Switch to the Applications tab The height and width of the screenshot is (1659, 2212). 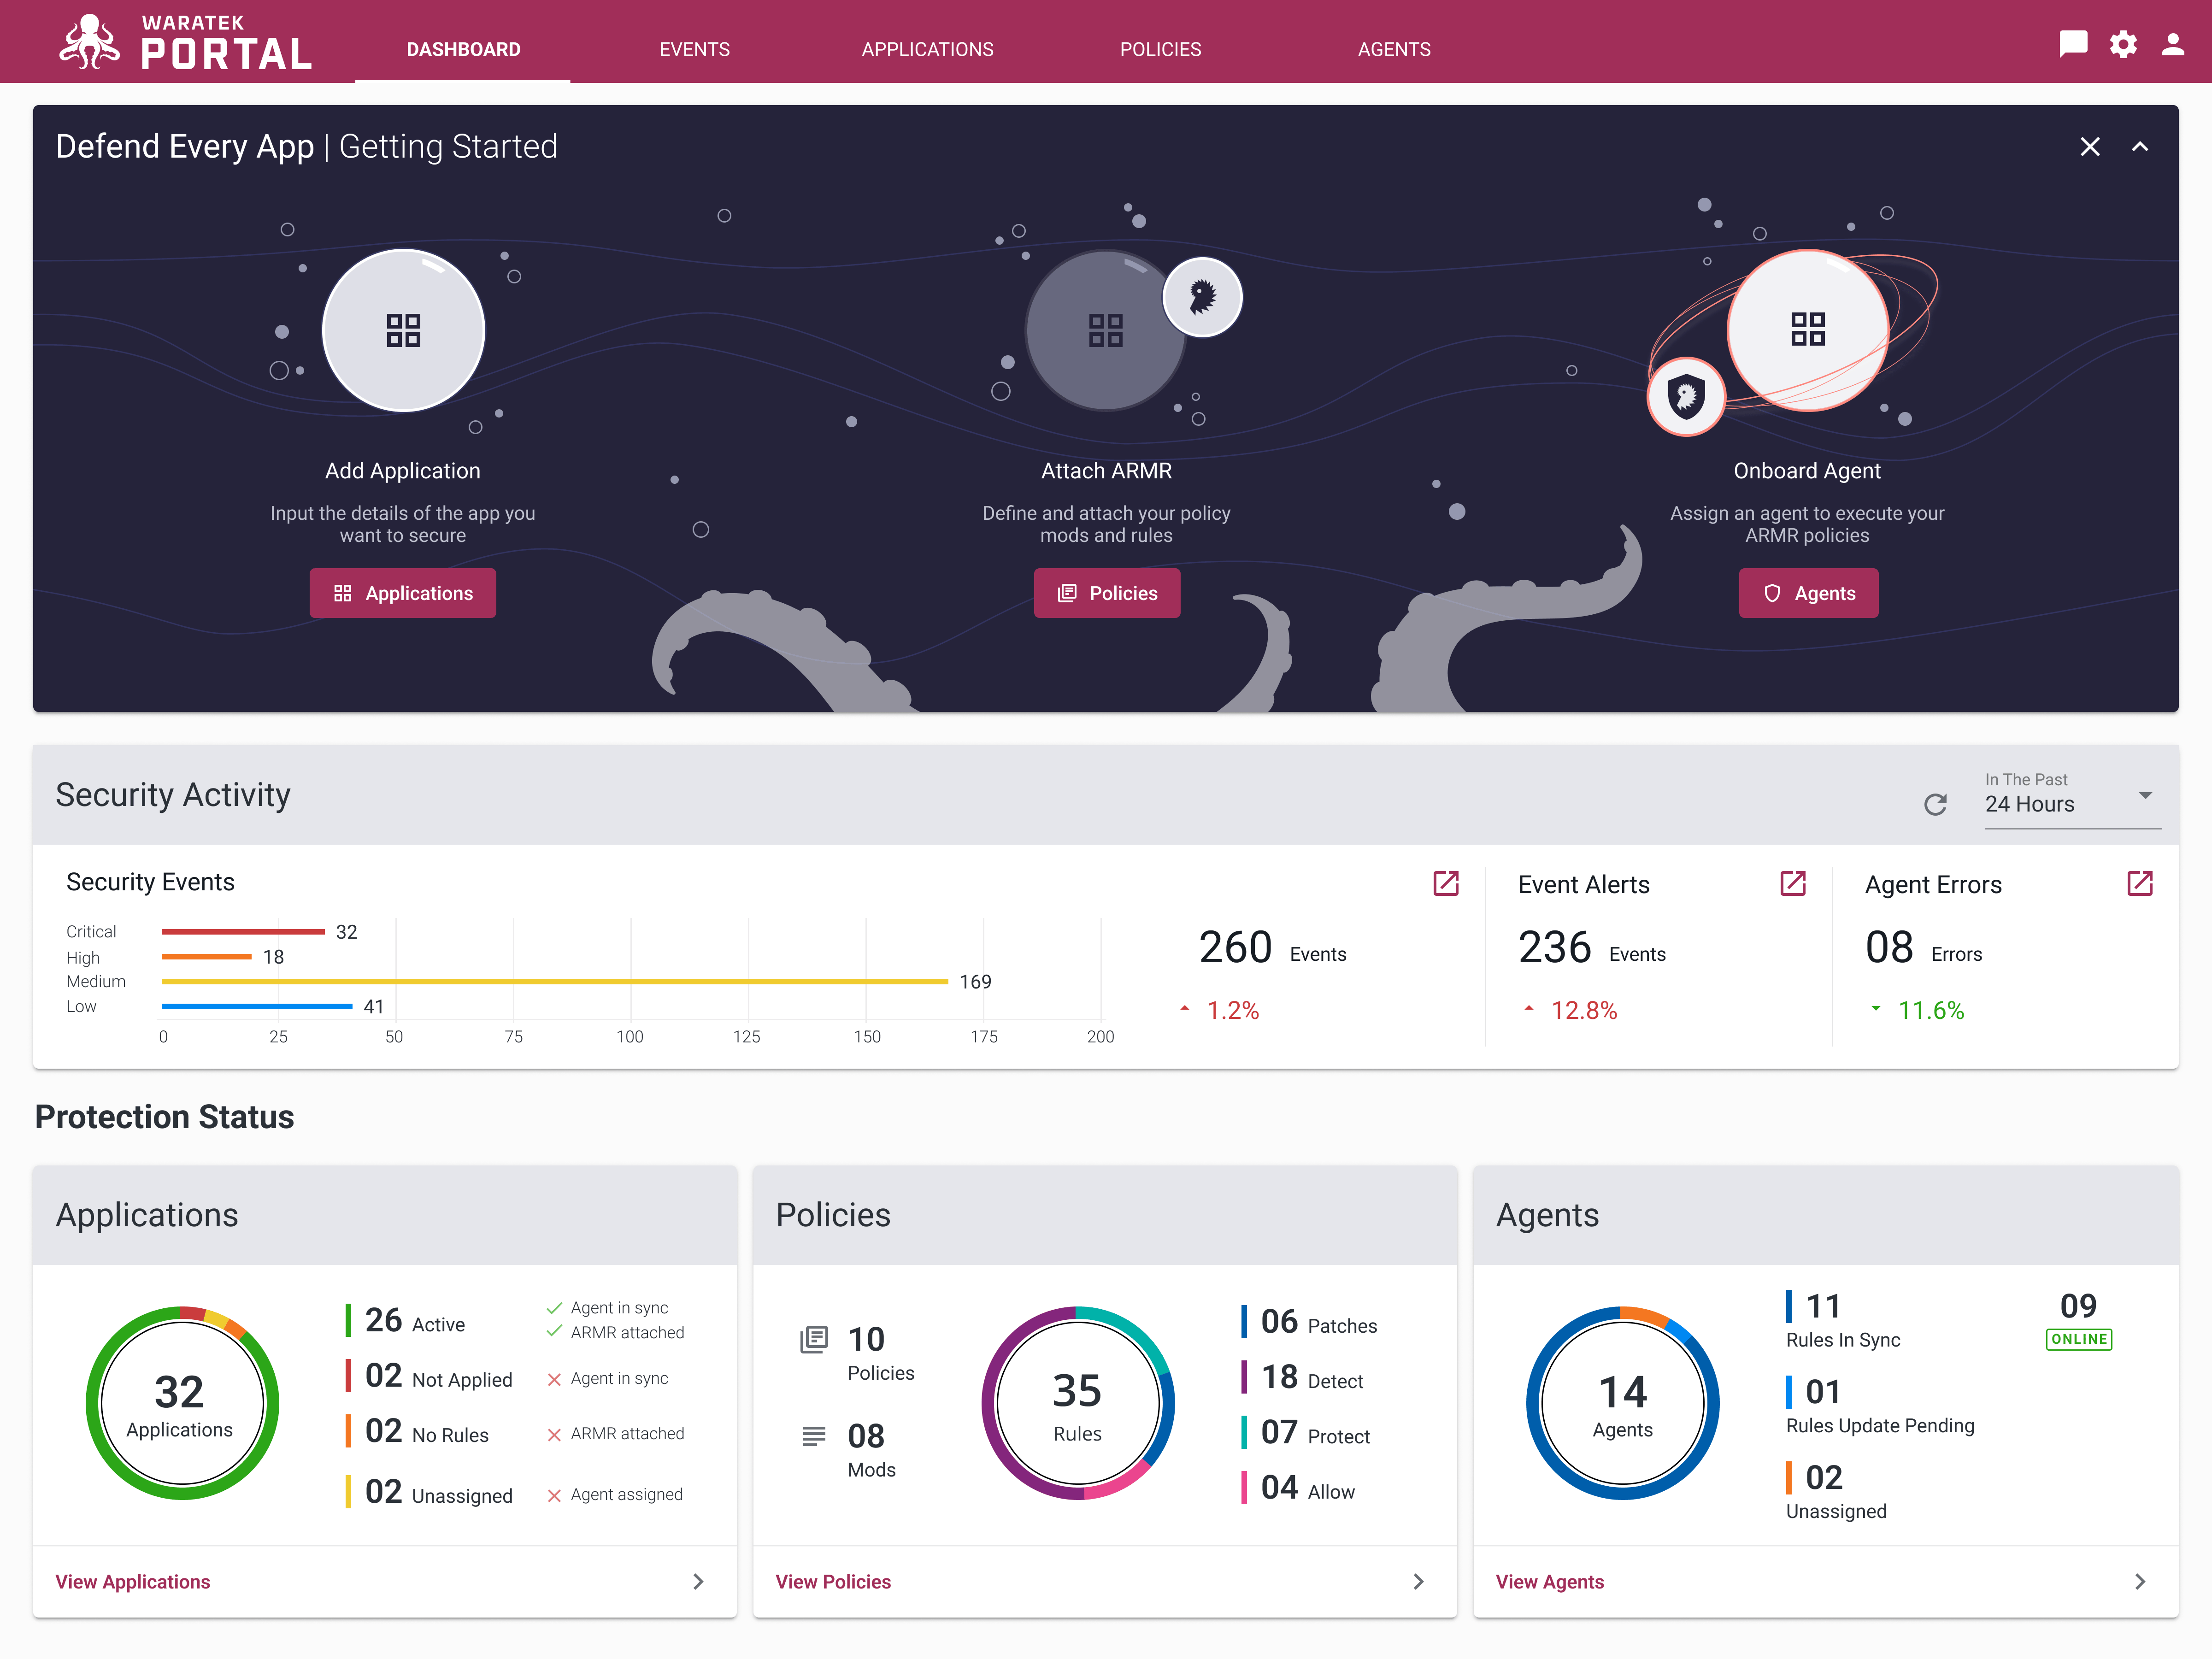click(x=927, y=49)
